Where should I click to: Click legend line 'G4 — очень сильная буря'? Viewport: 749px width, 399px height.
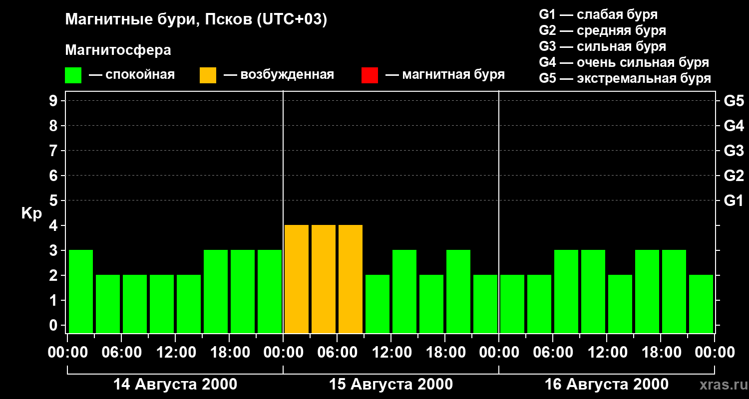pos(624,62)
